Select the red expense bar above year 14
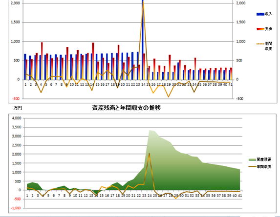This screenshot has width=280, height=217. click(93, 61)
